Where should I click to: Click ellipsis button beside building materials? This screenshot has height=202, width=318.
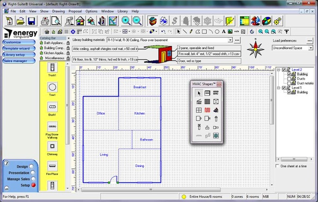pyautogui.click(x=237, y=40)
